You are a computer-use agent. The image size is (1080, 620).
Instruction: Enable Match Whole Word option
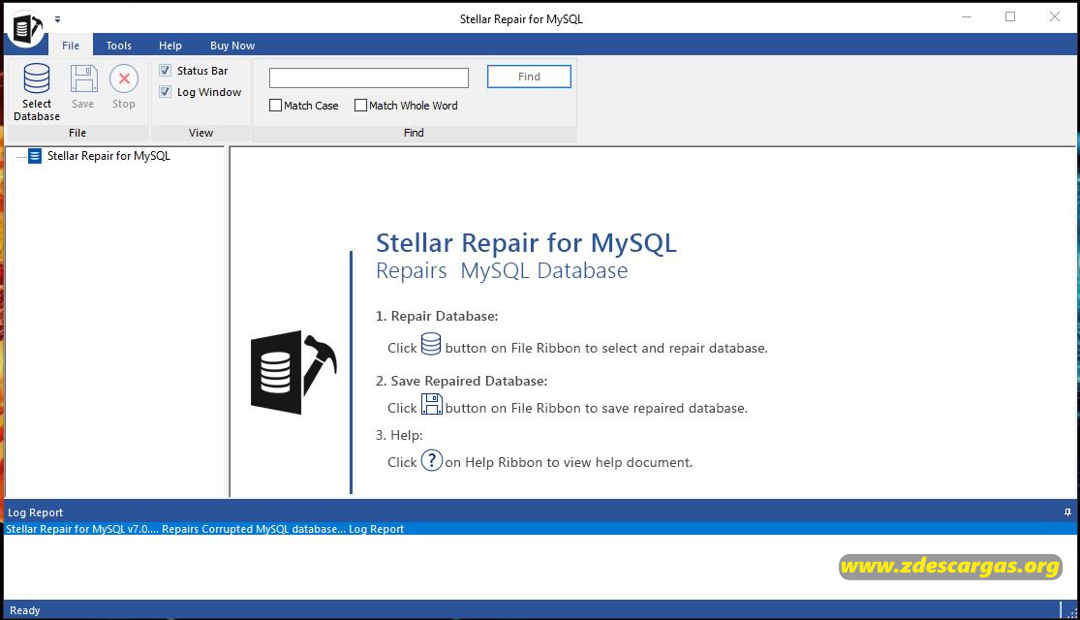coord(360,106)
